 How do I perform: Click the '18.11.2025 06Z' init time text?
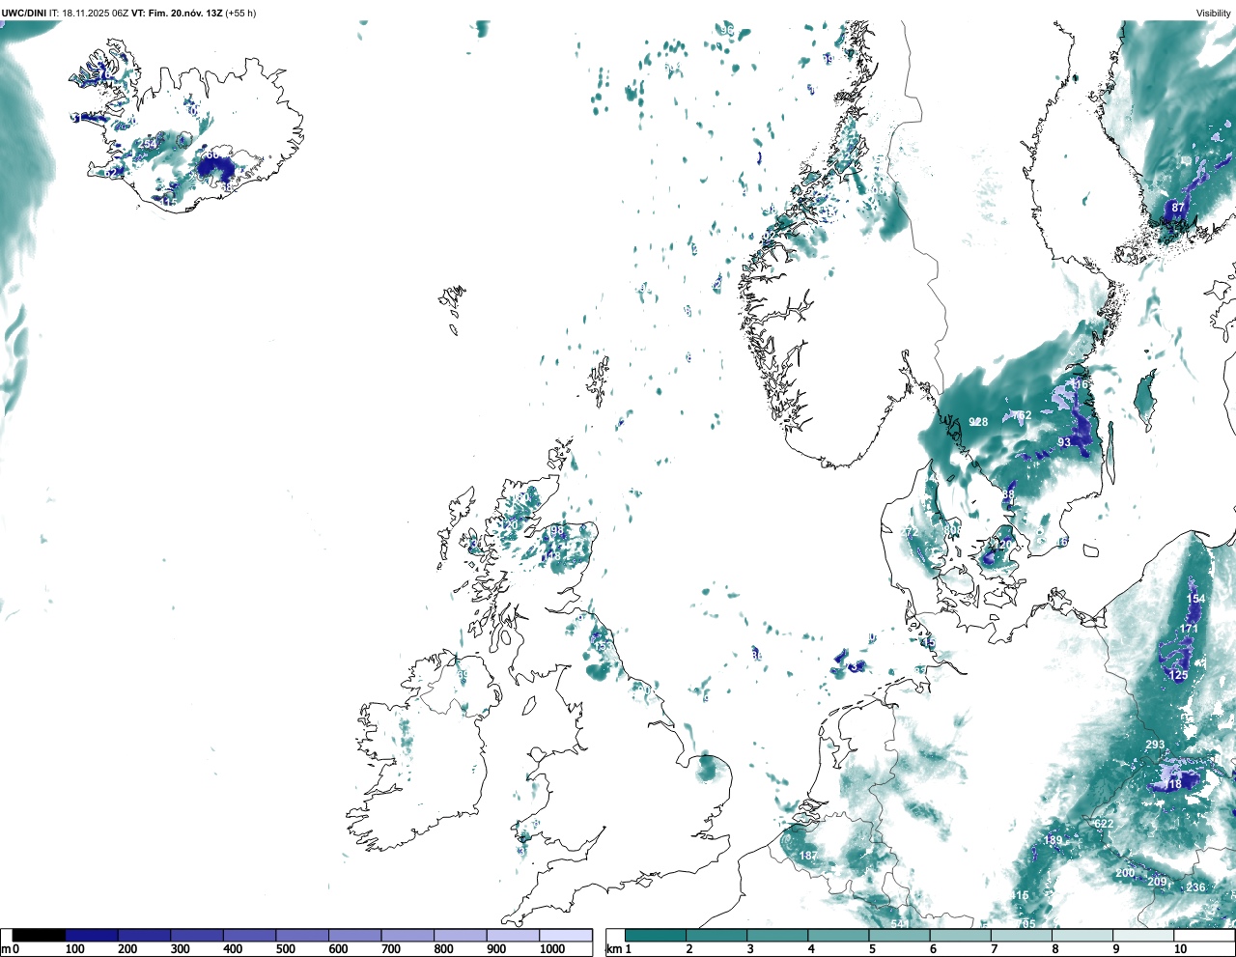95,13
